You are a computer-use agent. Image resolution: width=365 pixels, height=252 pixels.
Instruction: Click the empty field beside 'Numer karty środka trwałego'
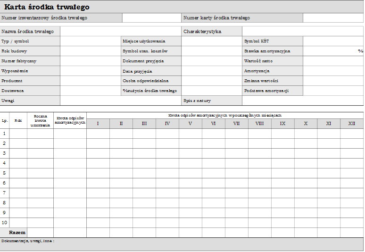pos(333,18)
